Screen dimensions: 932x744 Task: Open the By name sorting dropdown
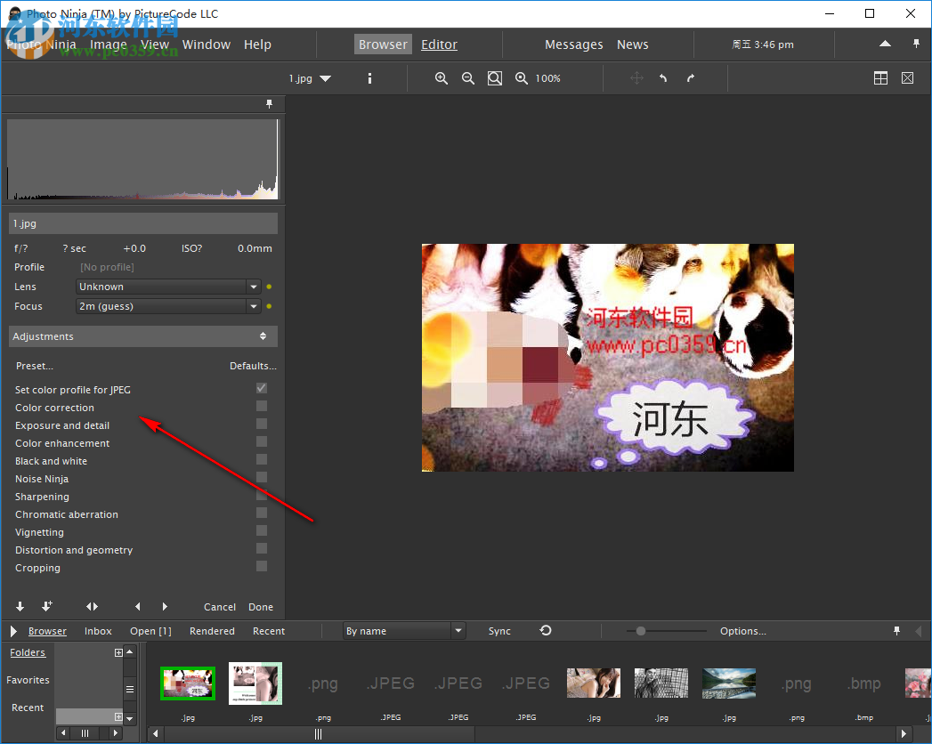(457, 630)
